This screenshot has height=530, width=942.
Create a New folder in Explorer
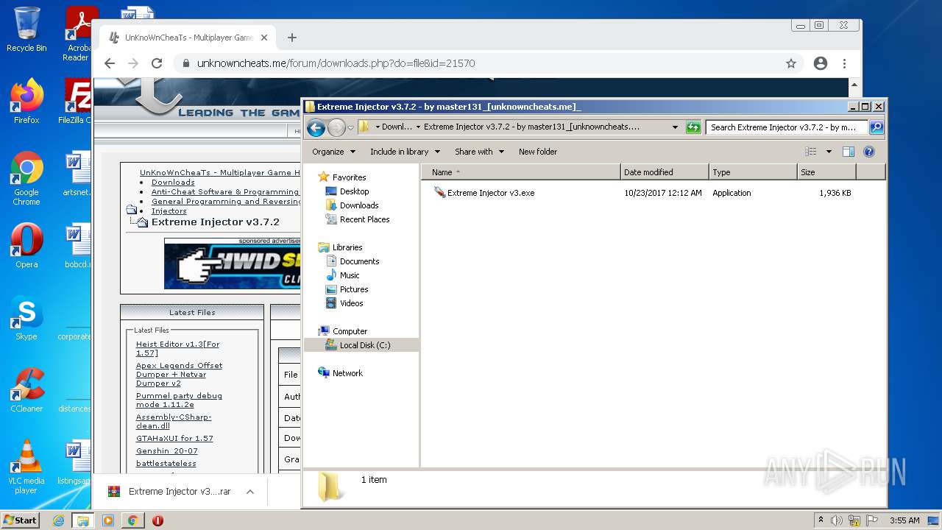click(538, 152)
